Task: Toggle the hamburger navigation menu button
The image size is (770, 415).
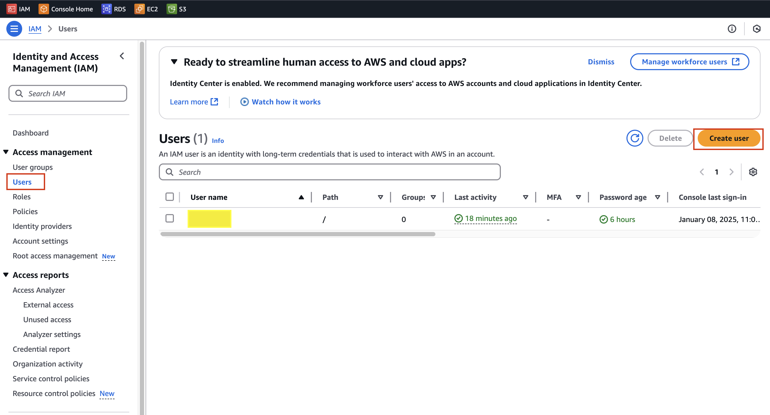Action: pyautogui.click(x=14, y=29)
